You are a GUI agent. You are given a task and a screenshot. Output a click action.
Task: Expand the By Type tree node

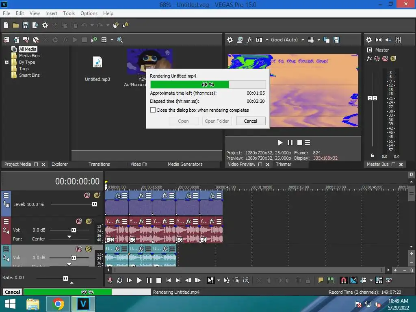pyautogui.click(x=6, y=62)
